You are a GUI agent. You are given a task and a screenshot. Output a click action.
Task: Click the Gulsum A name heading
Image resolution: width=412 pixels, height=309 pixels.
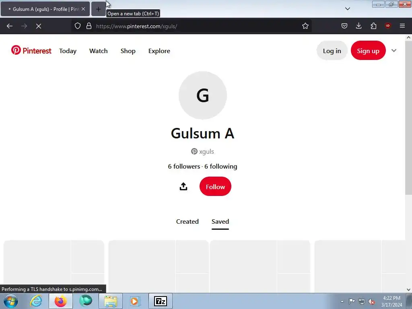click(x=203, y=133)
